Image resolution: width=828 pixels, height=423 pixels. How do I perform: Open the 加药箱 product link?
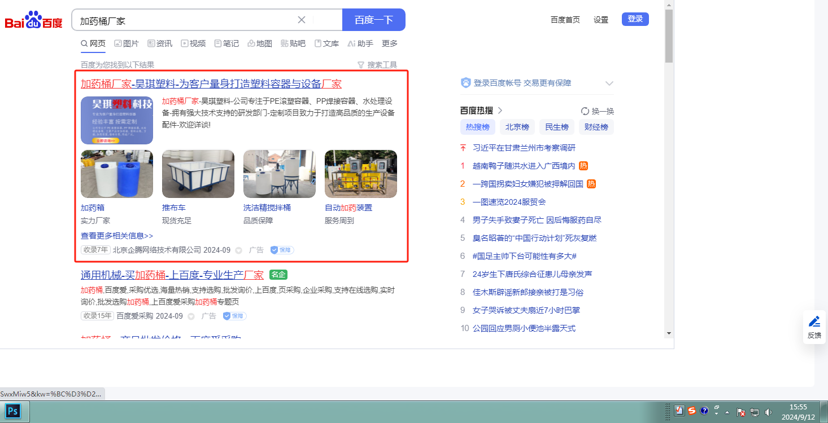pyautogui.click(x=93, y=208)
